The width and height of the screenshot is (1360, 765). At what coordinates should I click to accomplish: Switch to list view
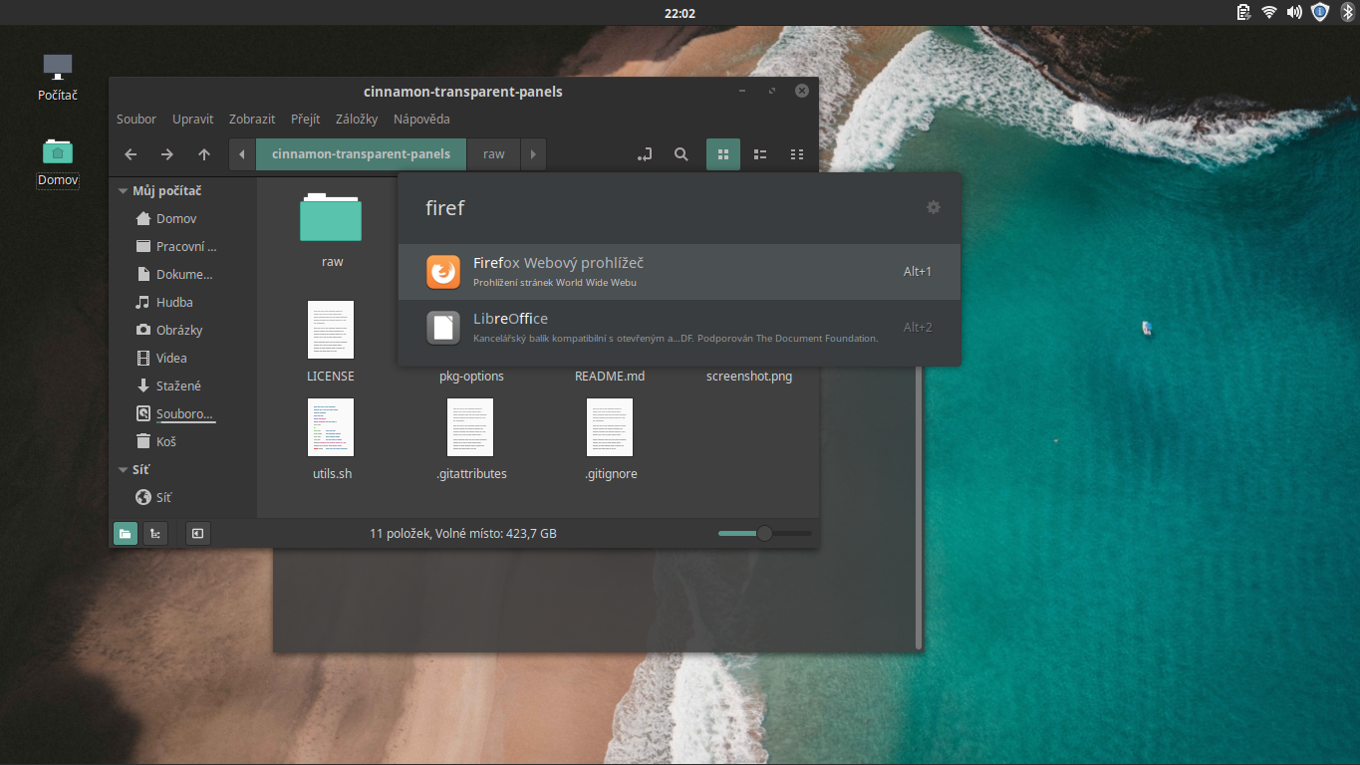[x=759, y=154]
